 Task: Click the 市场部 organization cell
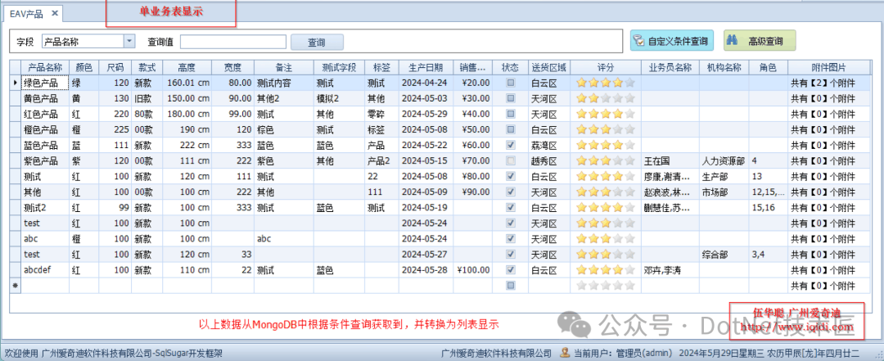(724, 192)
